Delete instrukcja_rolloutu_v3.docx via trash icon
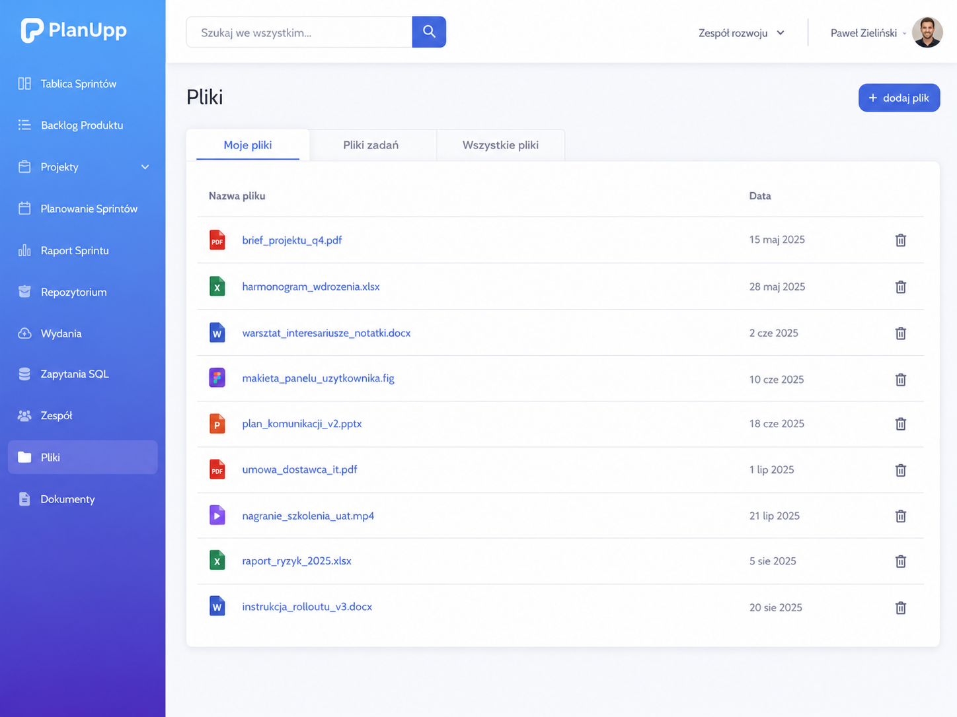Image resolution: width=957 pixels, height=717 pixels. pos(900,608)
